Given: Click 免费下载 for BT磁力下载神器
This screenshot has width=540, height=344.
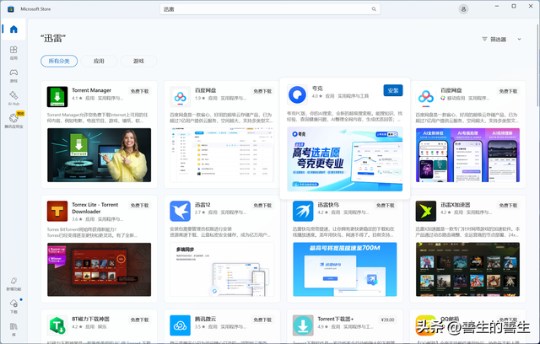Looking at the screenshot, I should (x=139, y=320).
